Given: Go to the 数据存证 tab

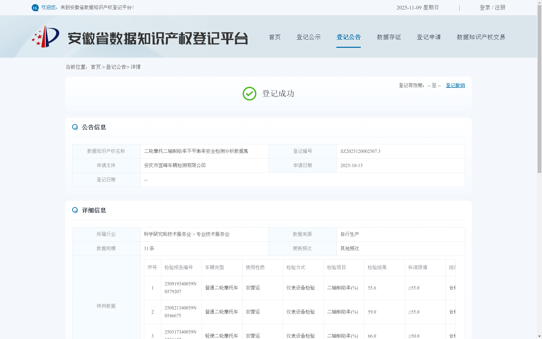Looking at the screenshot, I should click(389, 37).
